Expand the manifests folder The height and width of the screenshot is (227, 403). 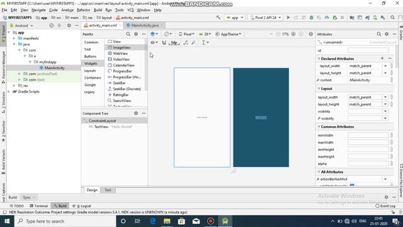[14, 38]
